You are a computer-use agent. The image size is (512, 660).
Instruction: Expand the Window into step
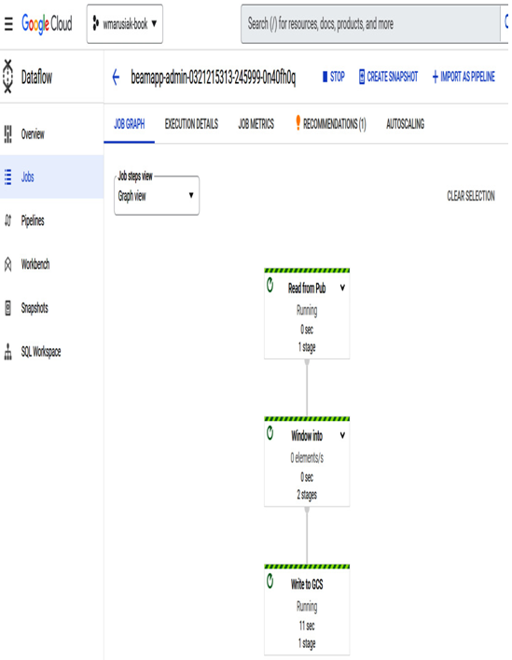[x=342, y=435]
